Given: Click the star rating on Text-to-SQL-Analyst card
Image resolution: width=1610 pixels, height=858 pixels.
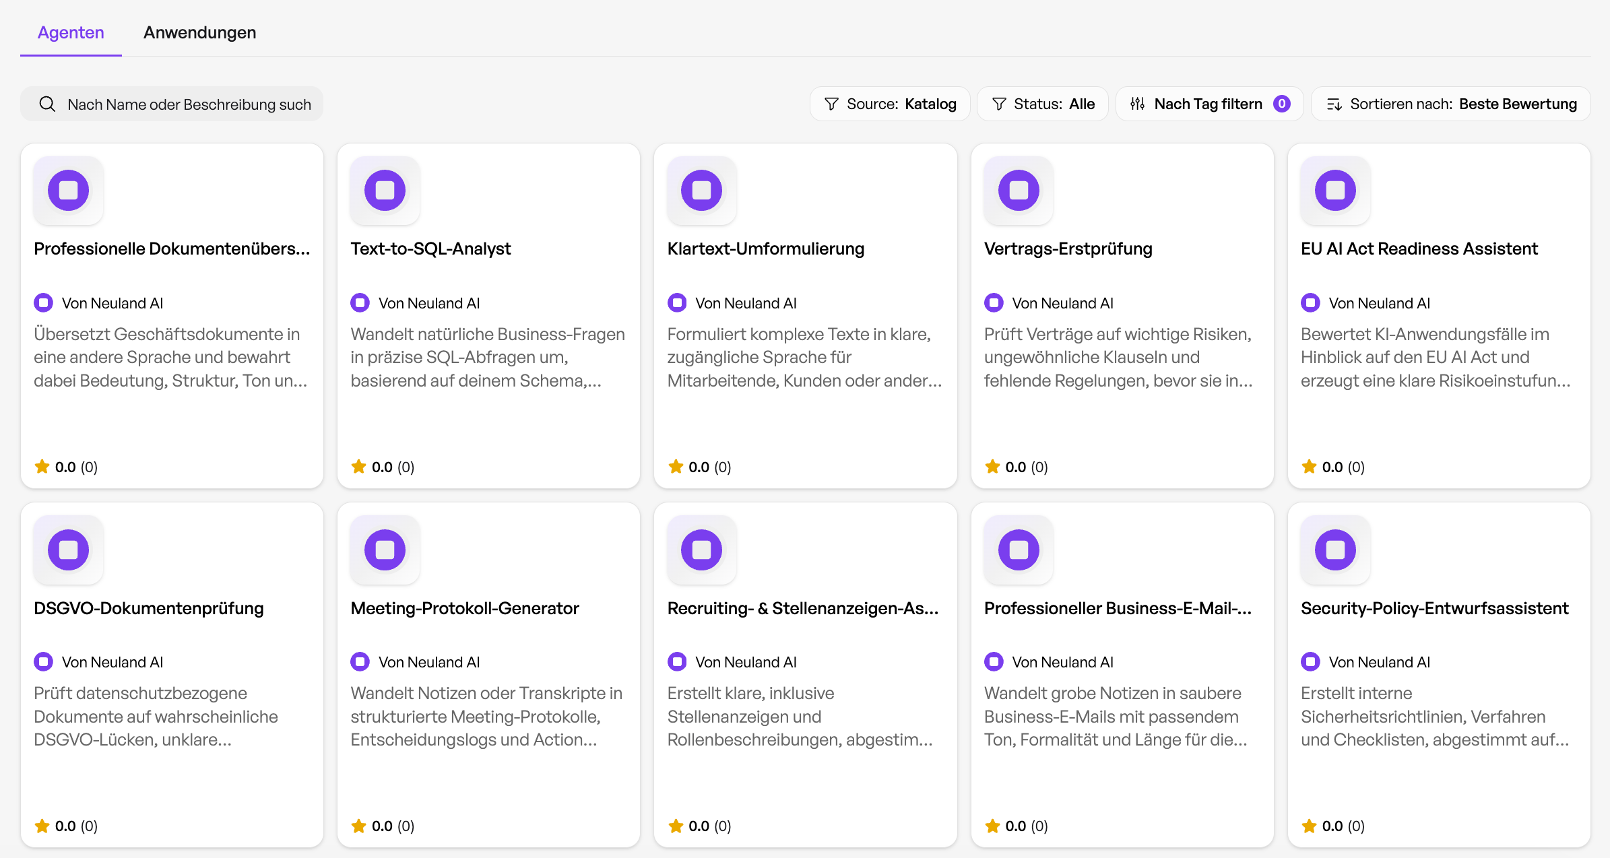Looking at the screenshot, I should tap(383, 467).
